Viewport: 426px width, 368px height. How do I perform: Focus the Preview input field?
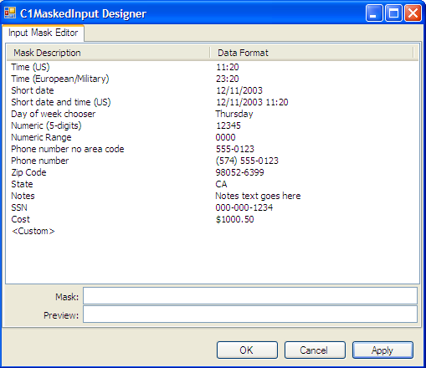tap(250, 314)
